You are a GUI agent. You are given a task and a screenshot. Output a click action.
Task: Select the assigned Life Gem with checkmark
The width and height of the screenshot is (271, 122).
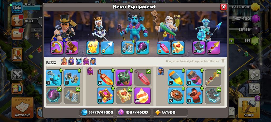tap(142, 77)
